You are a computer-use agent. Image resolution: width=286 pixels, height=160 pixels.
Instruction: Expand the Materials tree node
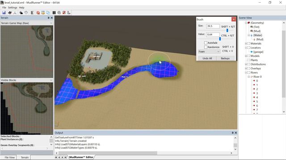246,44
